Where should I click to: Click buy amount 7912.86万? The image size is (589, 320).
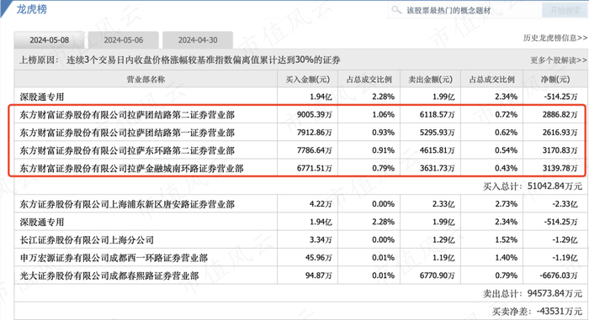click(x=315, y=133)
